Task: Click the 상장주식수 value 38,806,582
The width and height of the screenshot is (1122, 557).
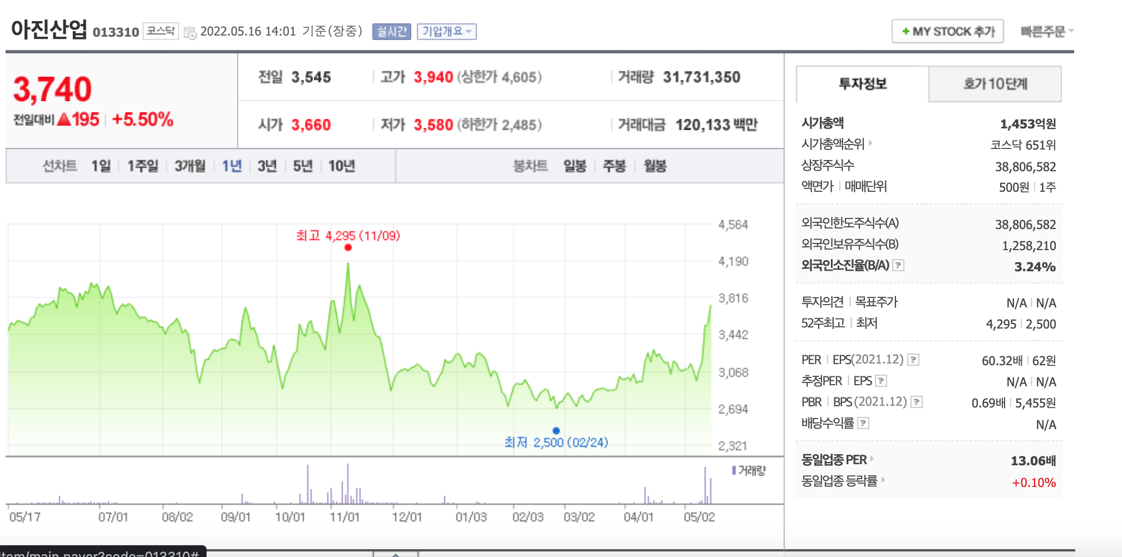Action: click(x=1025, y=167)
